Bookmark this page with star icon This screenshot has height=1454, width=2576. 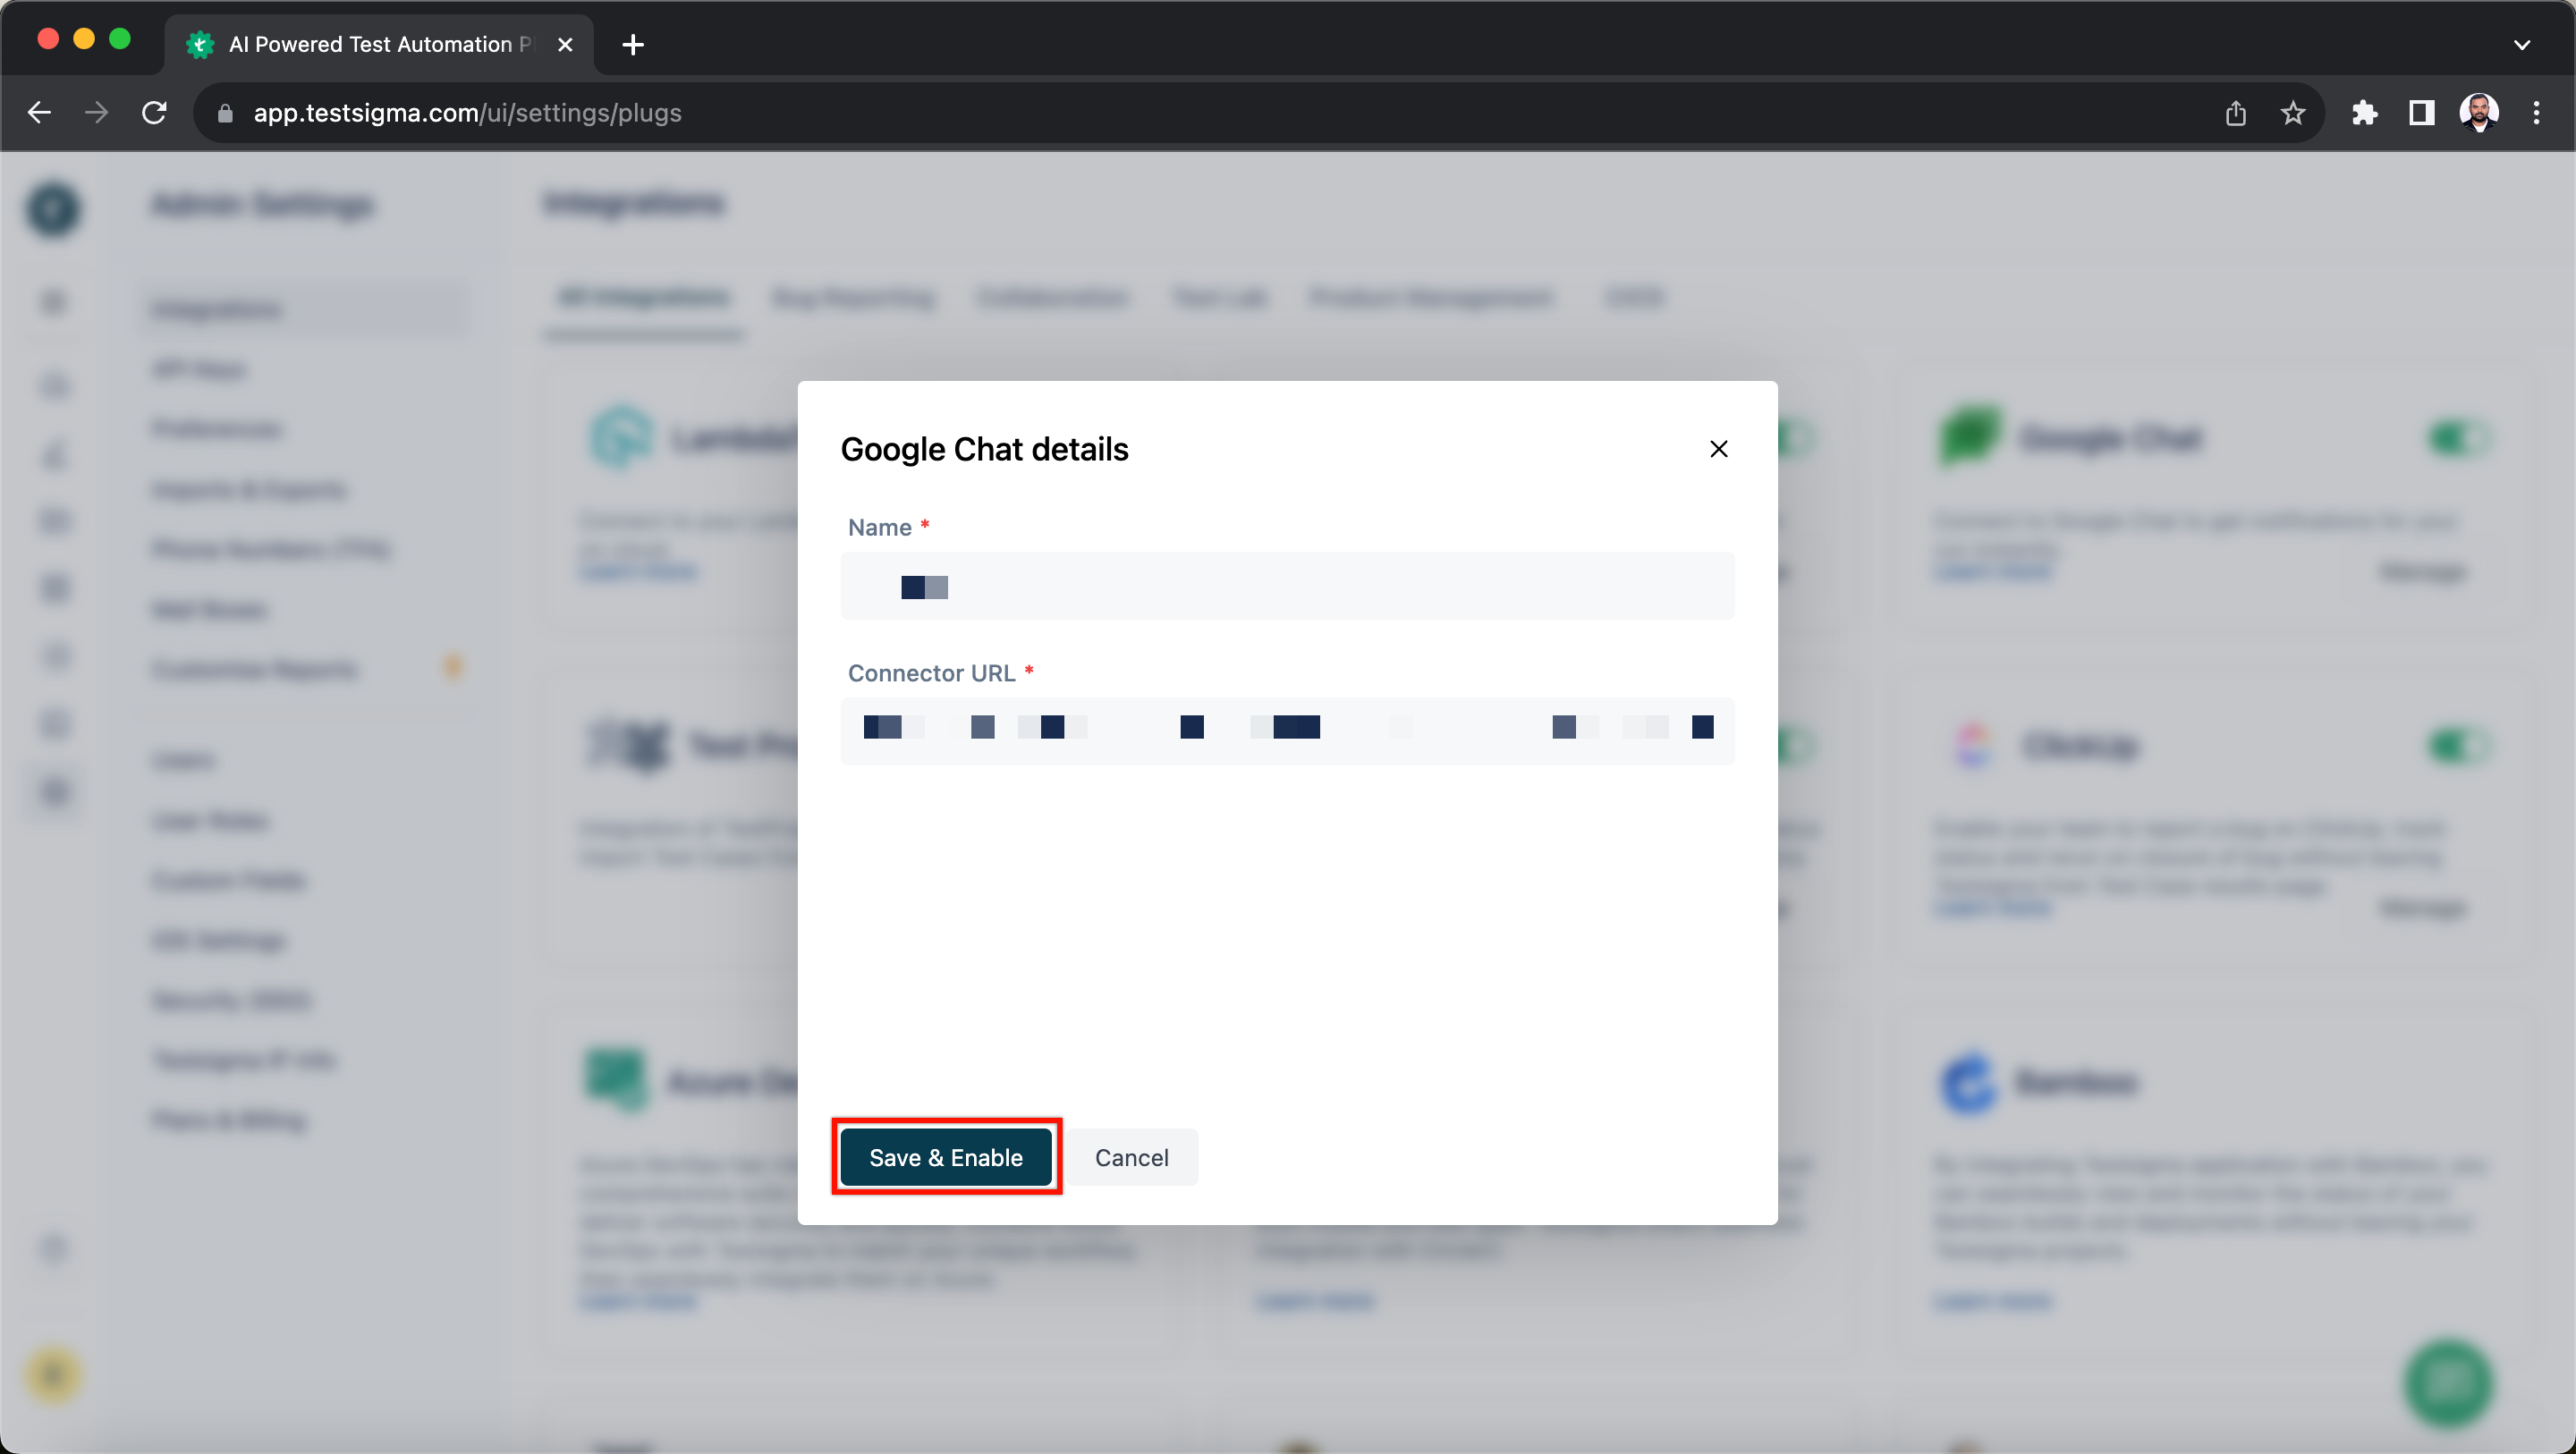pos(2292,113)
